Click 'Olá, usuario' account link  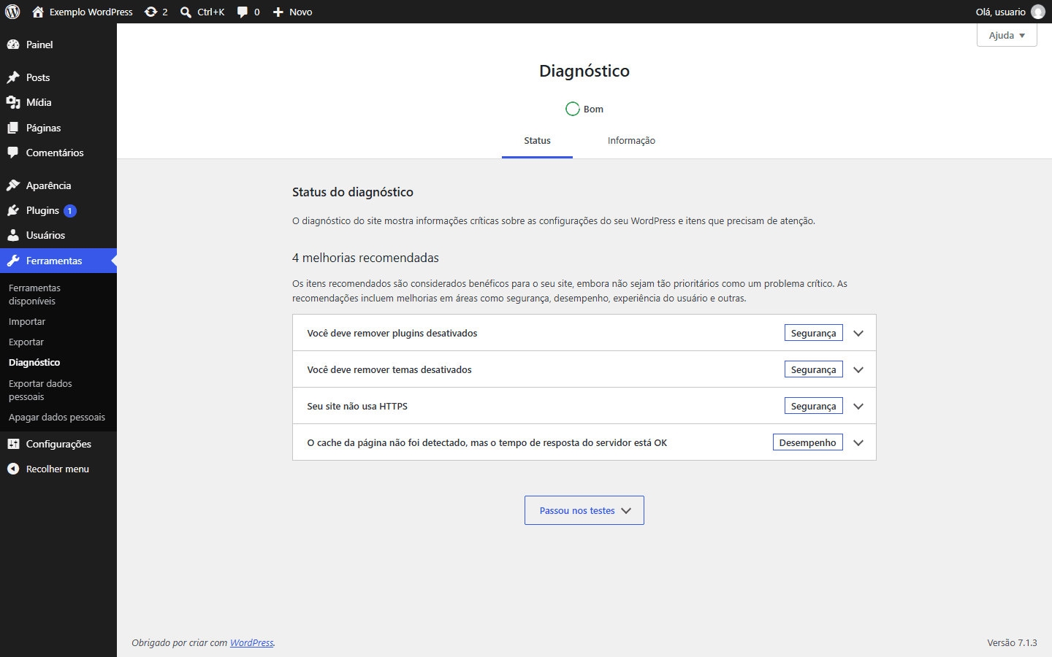[1000, 12]
